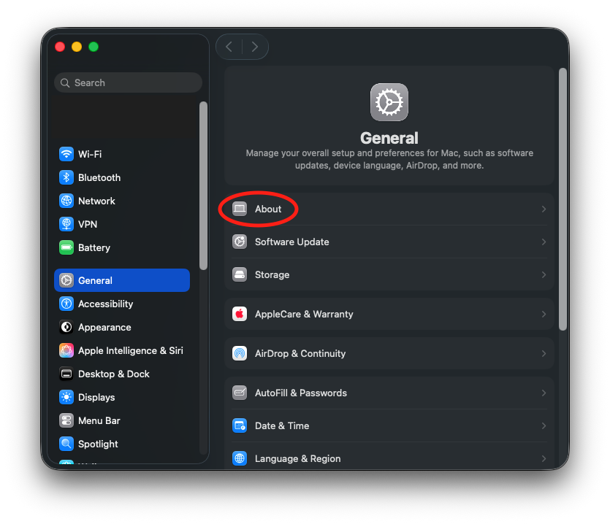Open Desktop & Dock settings
Viewport: 610px width, 524px height.
113,374
